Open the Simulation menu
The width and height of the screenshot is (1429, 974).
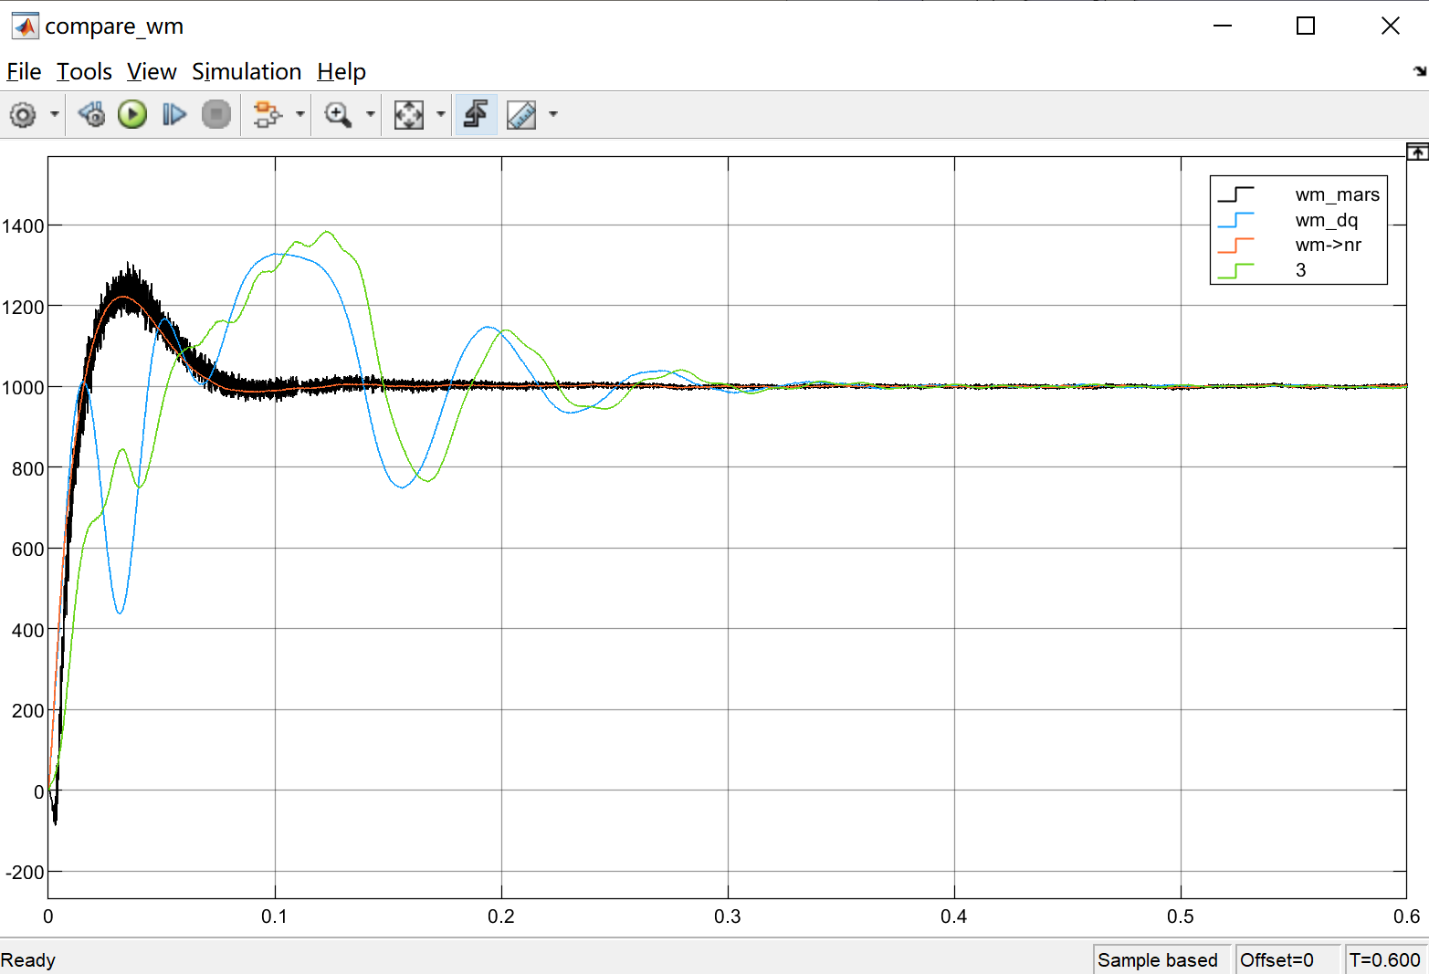click(247, 72)
